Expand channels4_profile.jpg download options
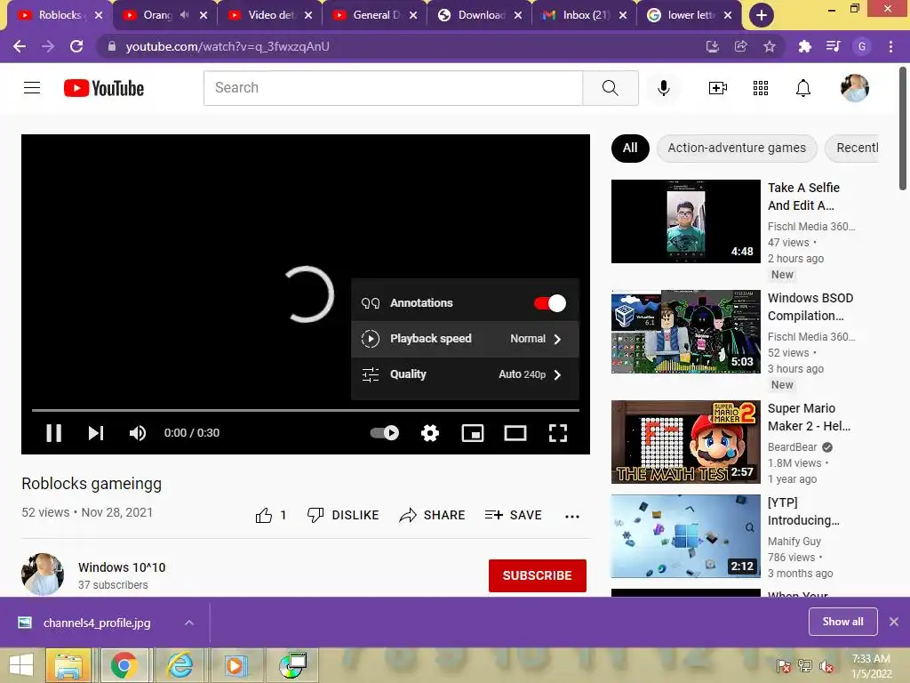The image size is (910, 683). pos(188,623)
